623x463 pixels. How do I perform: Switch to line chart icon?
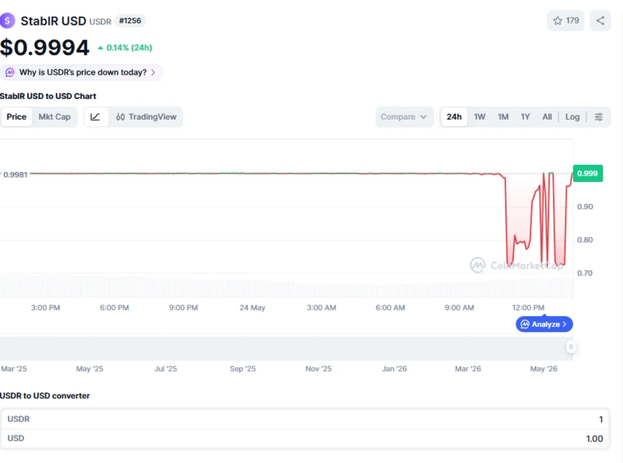95,117
